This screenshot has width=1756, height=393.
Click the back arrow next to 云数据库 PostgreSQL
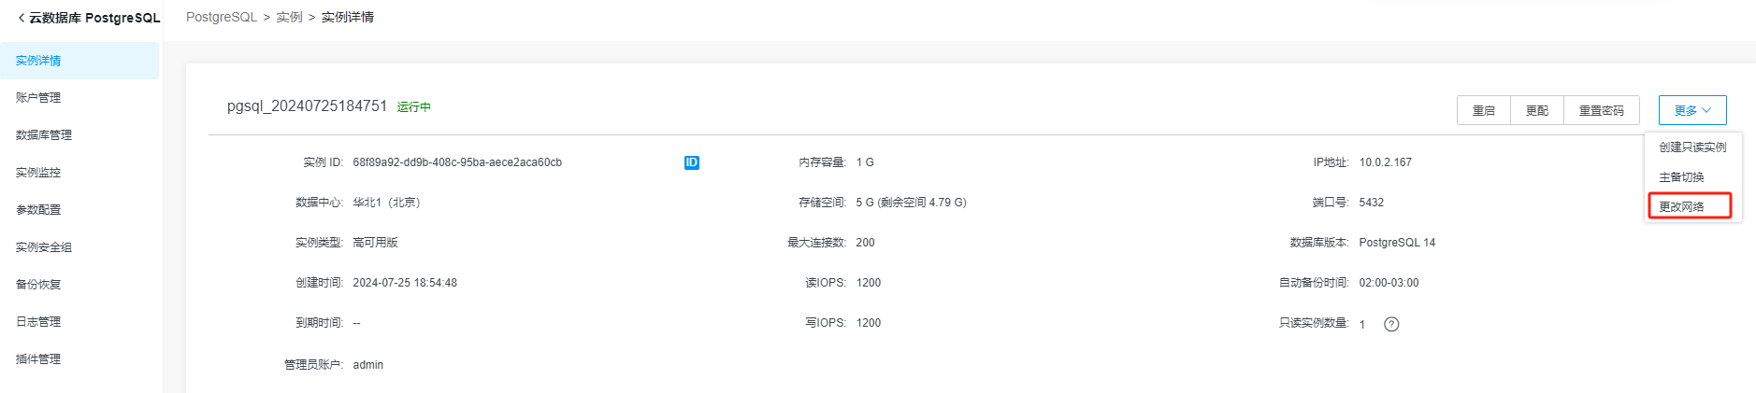[x=22, y=18]
